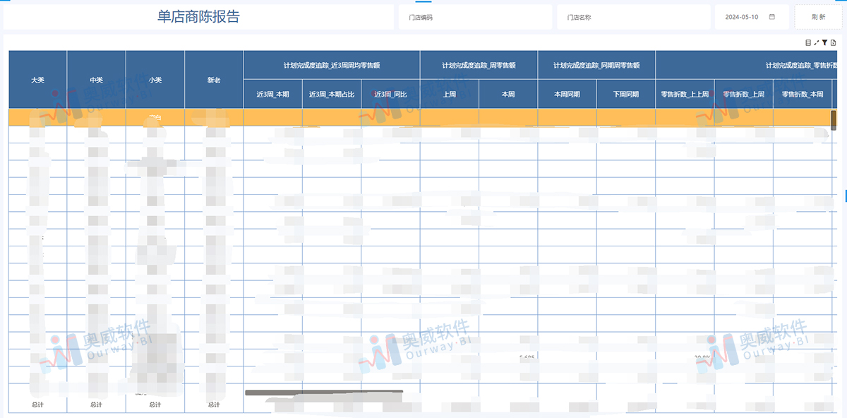Click the 中类 column header
Viewport: 847px width, 418px height.
point(97,80)
